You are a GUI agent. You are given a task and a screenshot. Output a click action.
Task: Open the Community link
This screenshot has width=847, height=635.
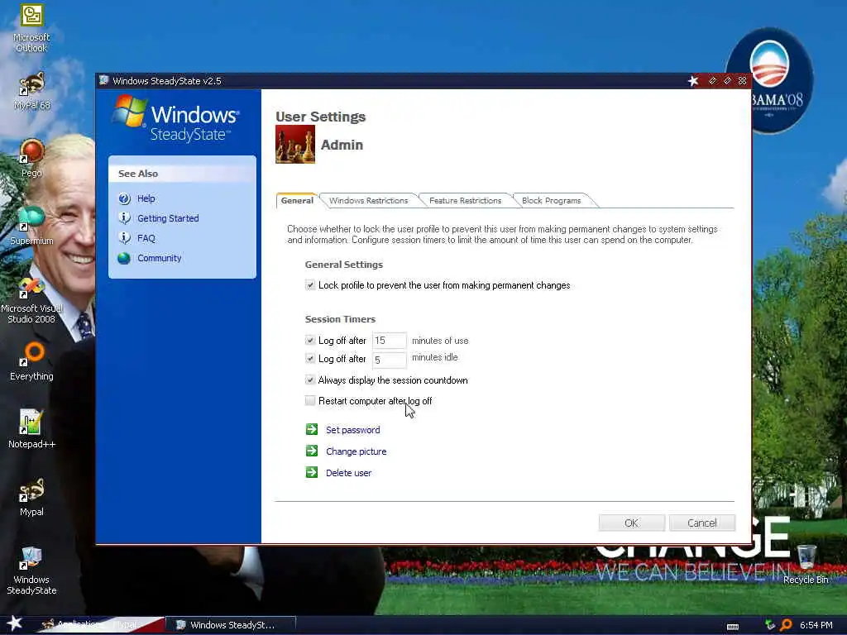160,258
